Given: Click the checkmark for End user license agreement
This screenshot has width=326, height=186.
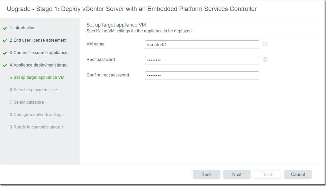Looking at the screenshot, I should [x=5, y=41].
